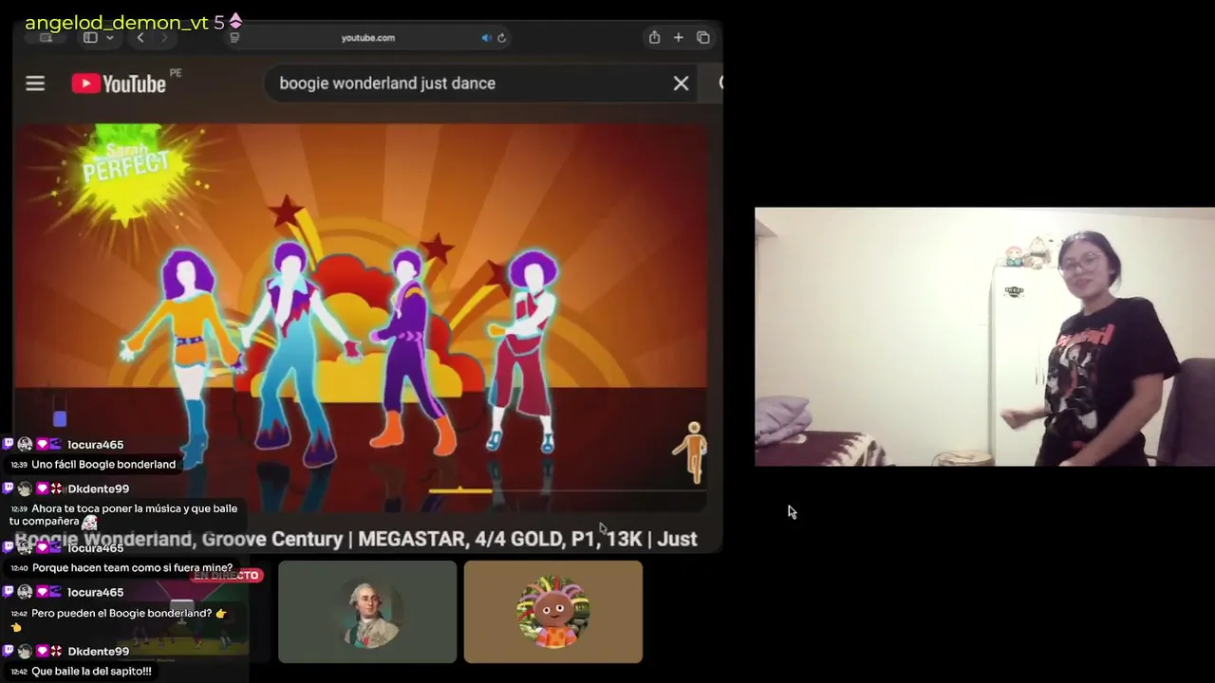This screenshot has width=1215, height=683.
Task: Show the Safari tab overview
Action: point(703,38)
